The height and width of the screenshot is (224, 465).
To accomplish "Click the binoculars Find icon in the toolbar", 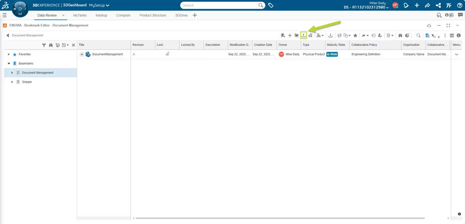I will [400, 35].
